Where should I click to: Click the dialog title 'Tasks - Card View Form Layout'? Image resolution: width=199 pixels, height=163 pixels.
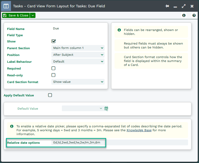(x=59, y=6)
